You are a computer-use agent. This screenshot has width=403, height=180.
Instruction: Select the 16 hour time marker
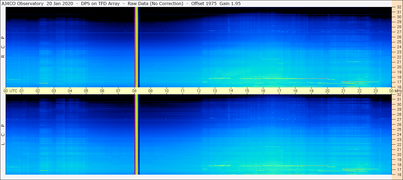pyautogui.click(x=263, y=91)
